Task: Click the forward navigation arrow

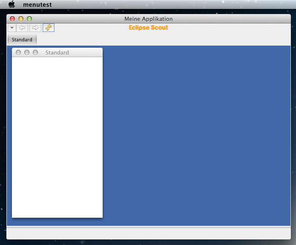Action: coord(35,28)
